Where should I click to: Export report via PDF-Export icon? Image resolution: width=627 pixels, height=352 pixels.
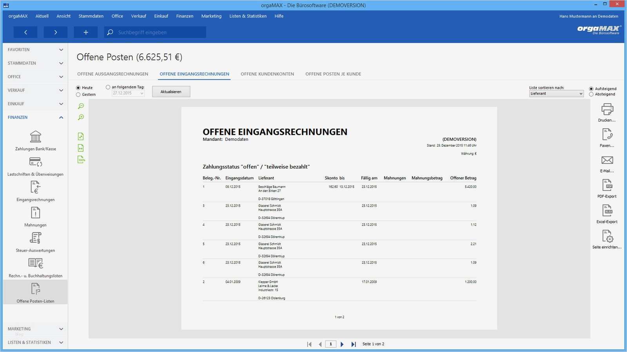[x=607, y=185]
